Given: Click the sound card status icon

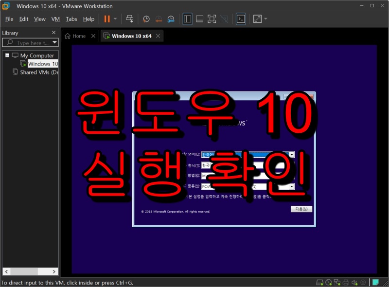Looking at the screenshot, I should coord(354,282).
